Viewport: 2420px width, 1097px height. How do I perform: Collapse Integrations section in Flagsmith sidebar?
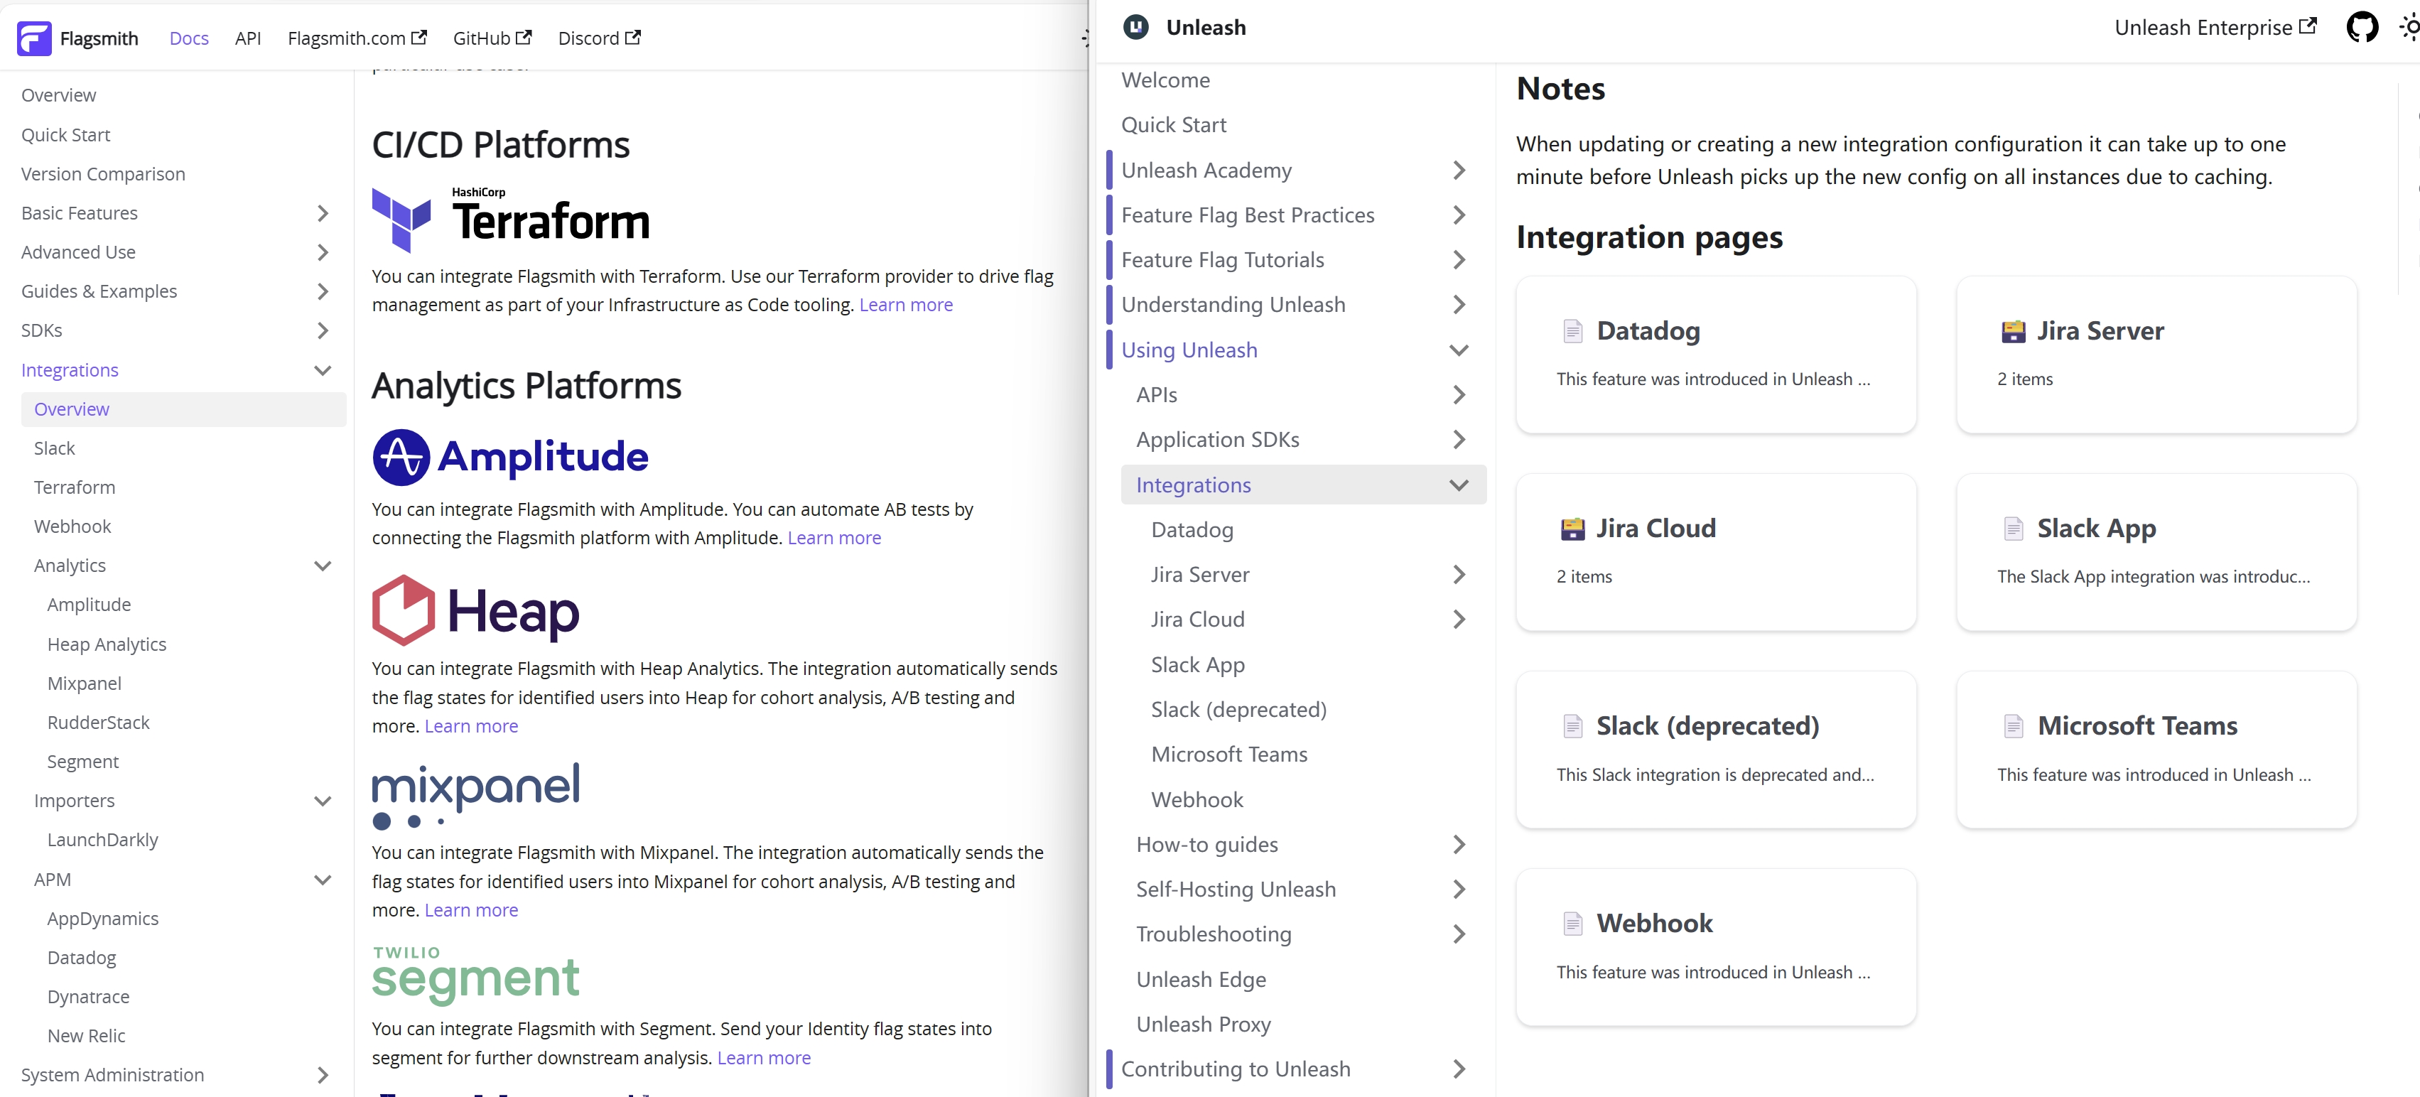[323, 370]
